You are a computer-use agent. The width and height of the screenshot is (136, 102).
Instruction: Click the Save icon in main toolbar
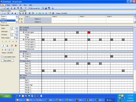tap(8, 8)
